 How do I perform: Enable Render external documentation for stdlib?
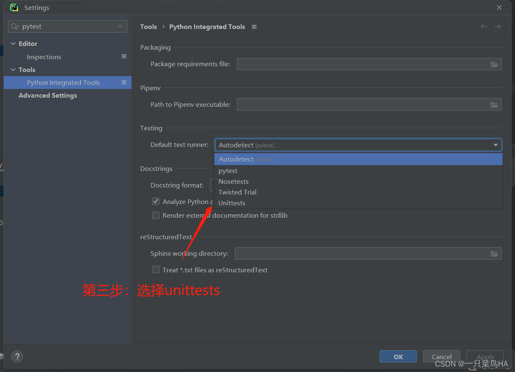point(156,215)
